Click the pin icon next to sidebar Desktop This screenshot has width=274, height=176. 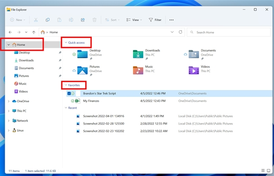(60, 53)
